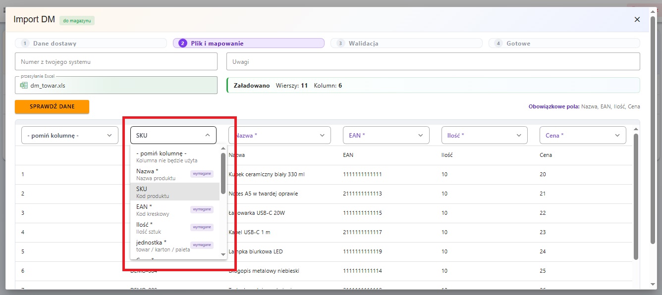Image resolution: width=662 pixels, height=295 pixels.
Task: Open the Walidacja step
Action: pos(406,43)
